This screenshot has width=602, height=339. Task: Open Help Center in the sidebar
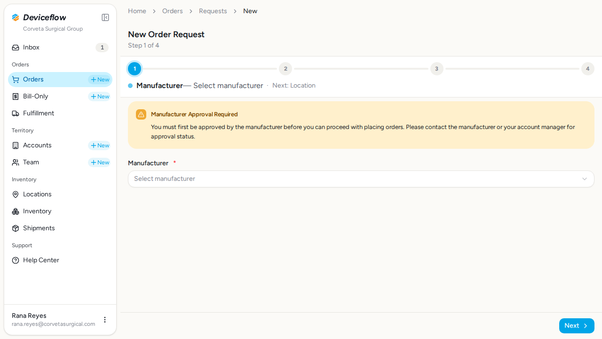(x=60, y=260)
